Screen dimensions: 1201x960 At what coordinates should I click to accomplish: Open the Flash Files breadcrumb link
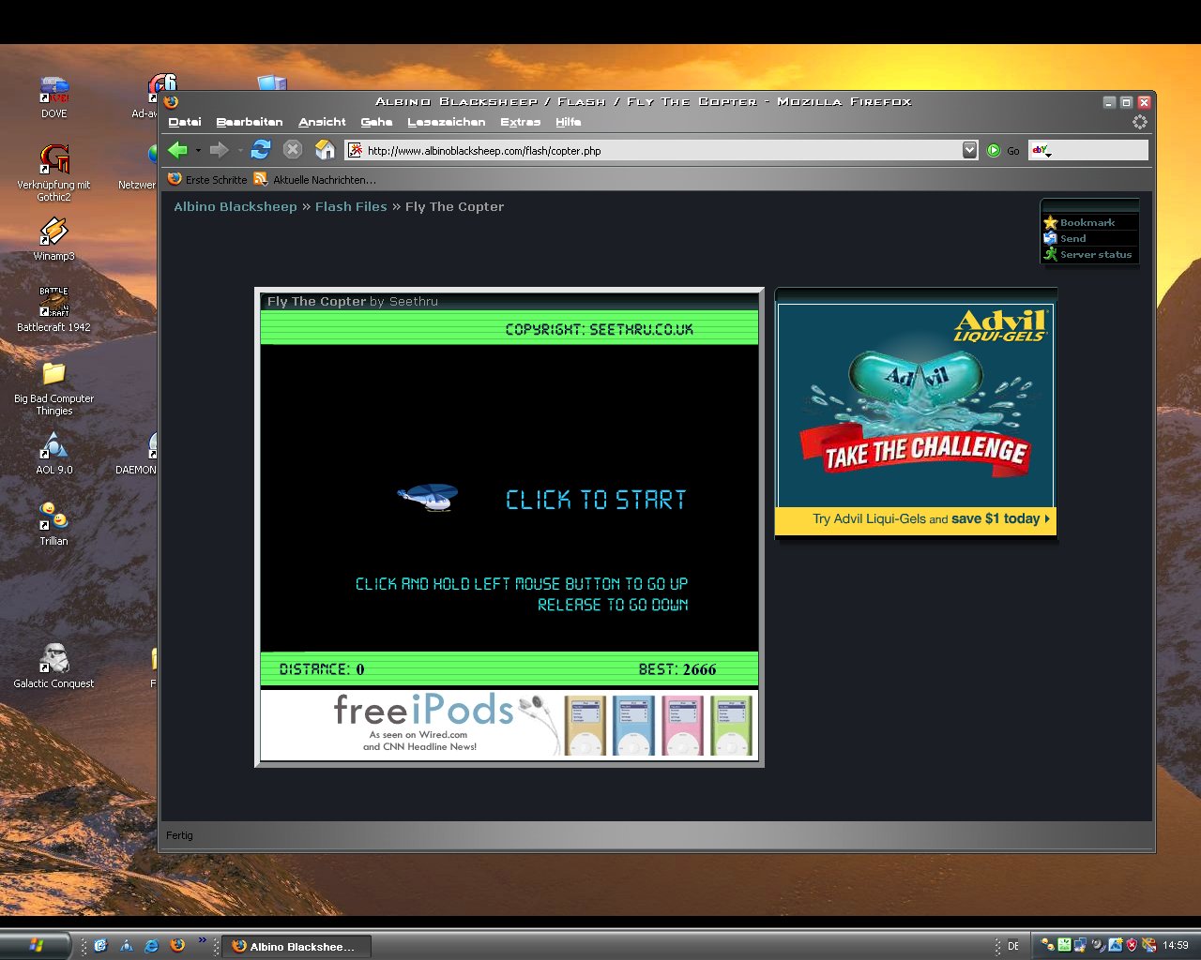(351, 207)
